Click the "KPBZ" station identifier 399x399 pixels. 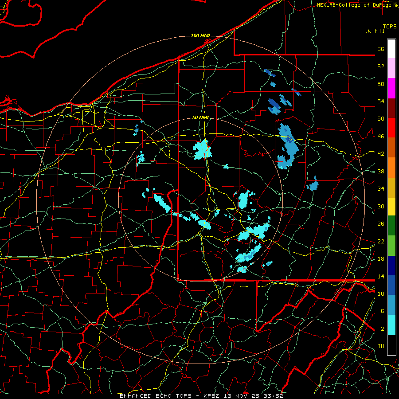tap(211, 396)
